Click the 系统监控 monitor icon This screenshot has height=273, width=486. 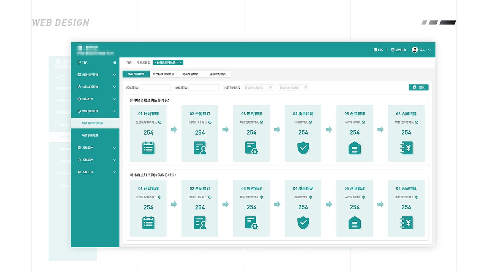pyautogui.click(x=79, y=148)
